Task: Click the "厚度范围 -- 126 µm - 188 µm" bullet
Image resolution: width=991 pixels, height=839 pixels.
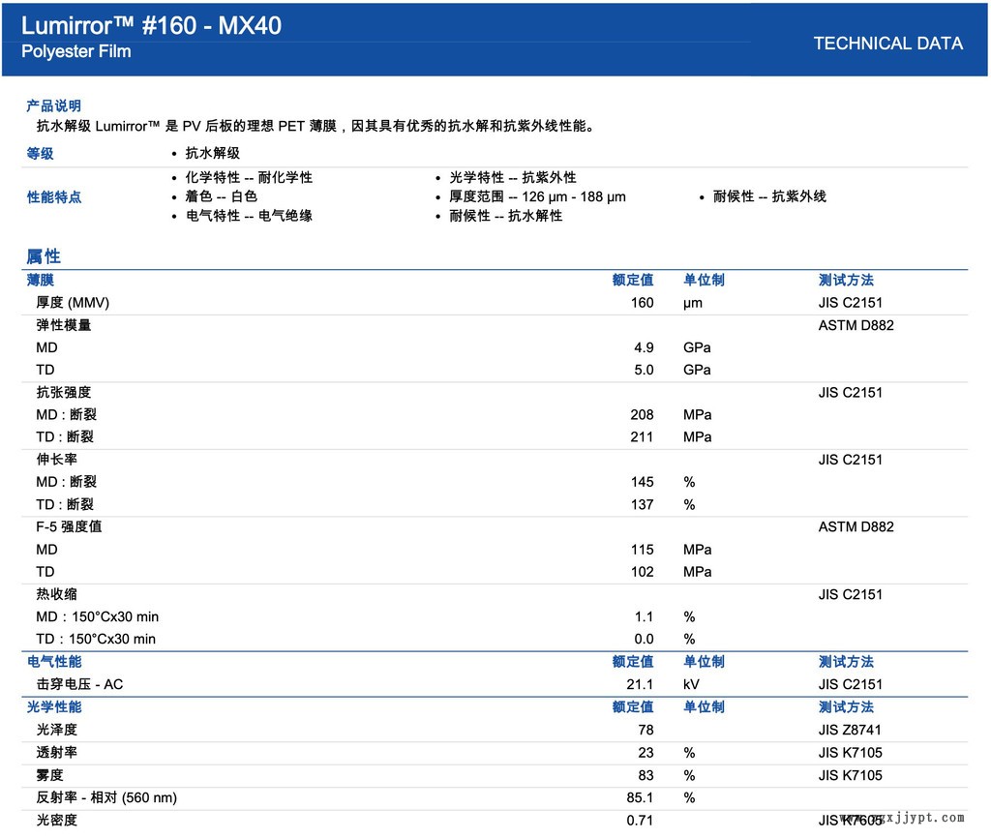Action: 538,196
